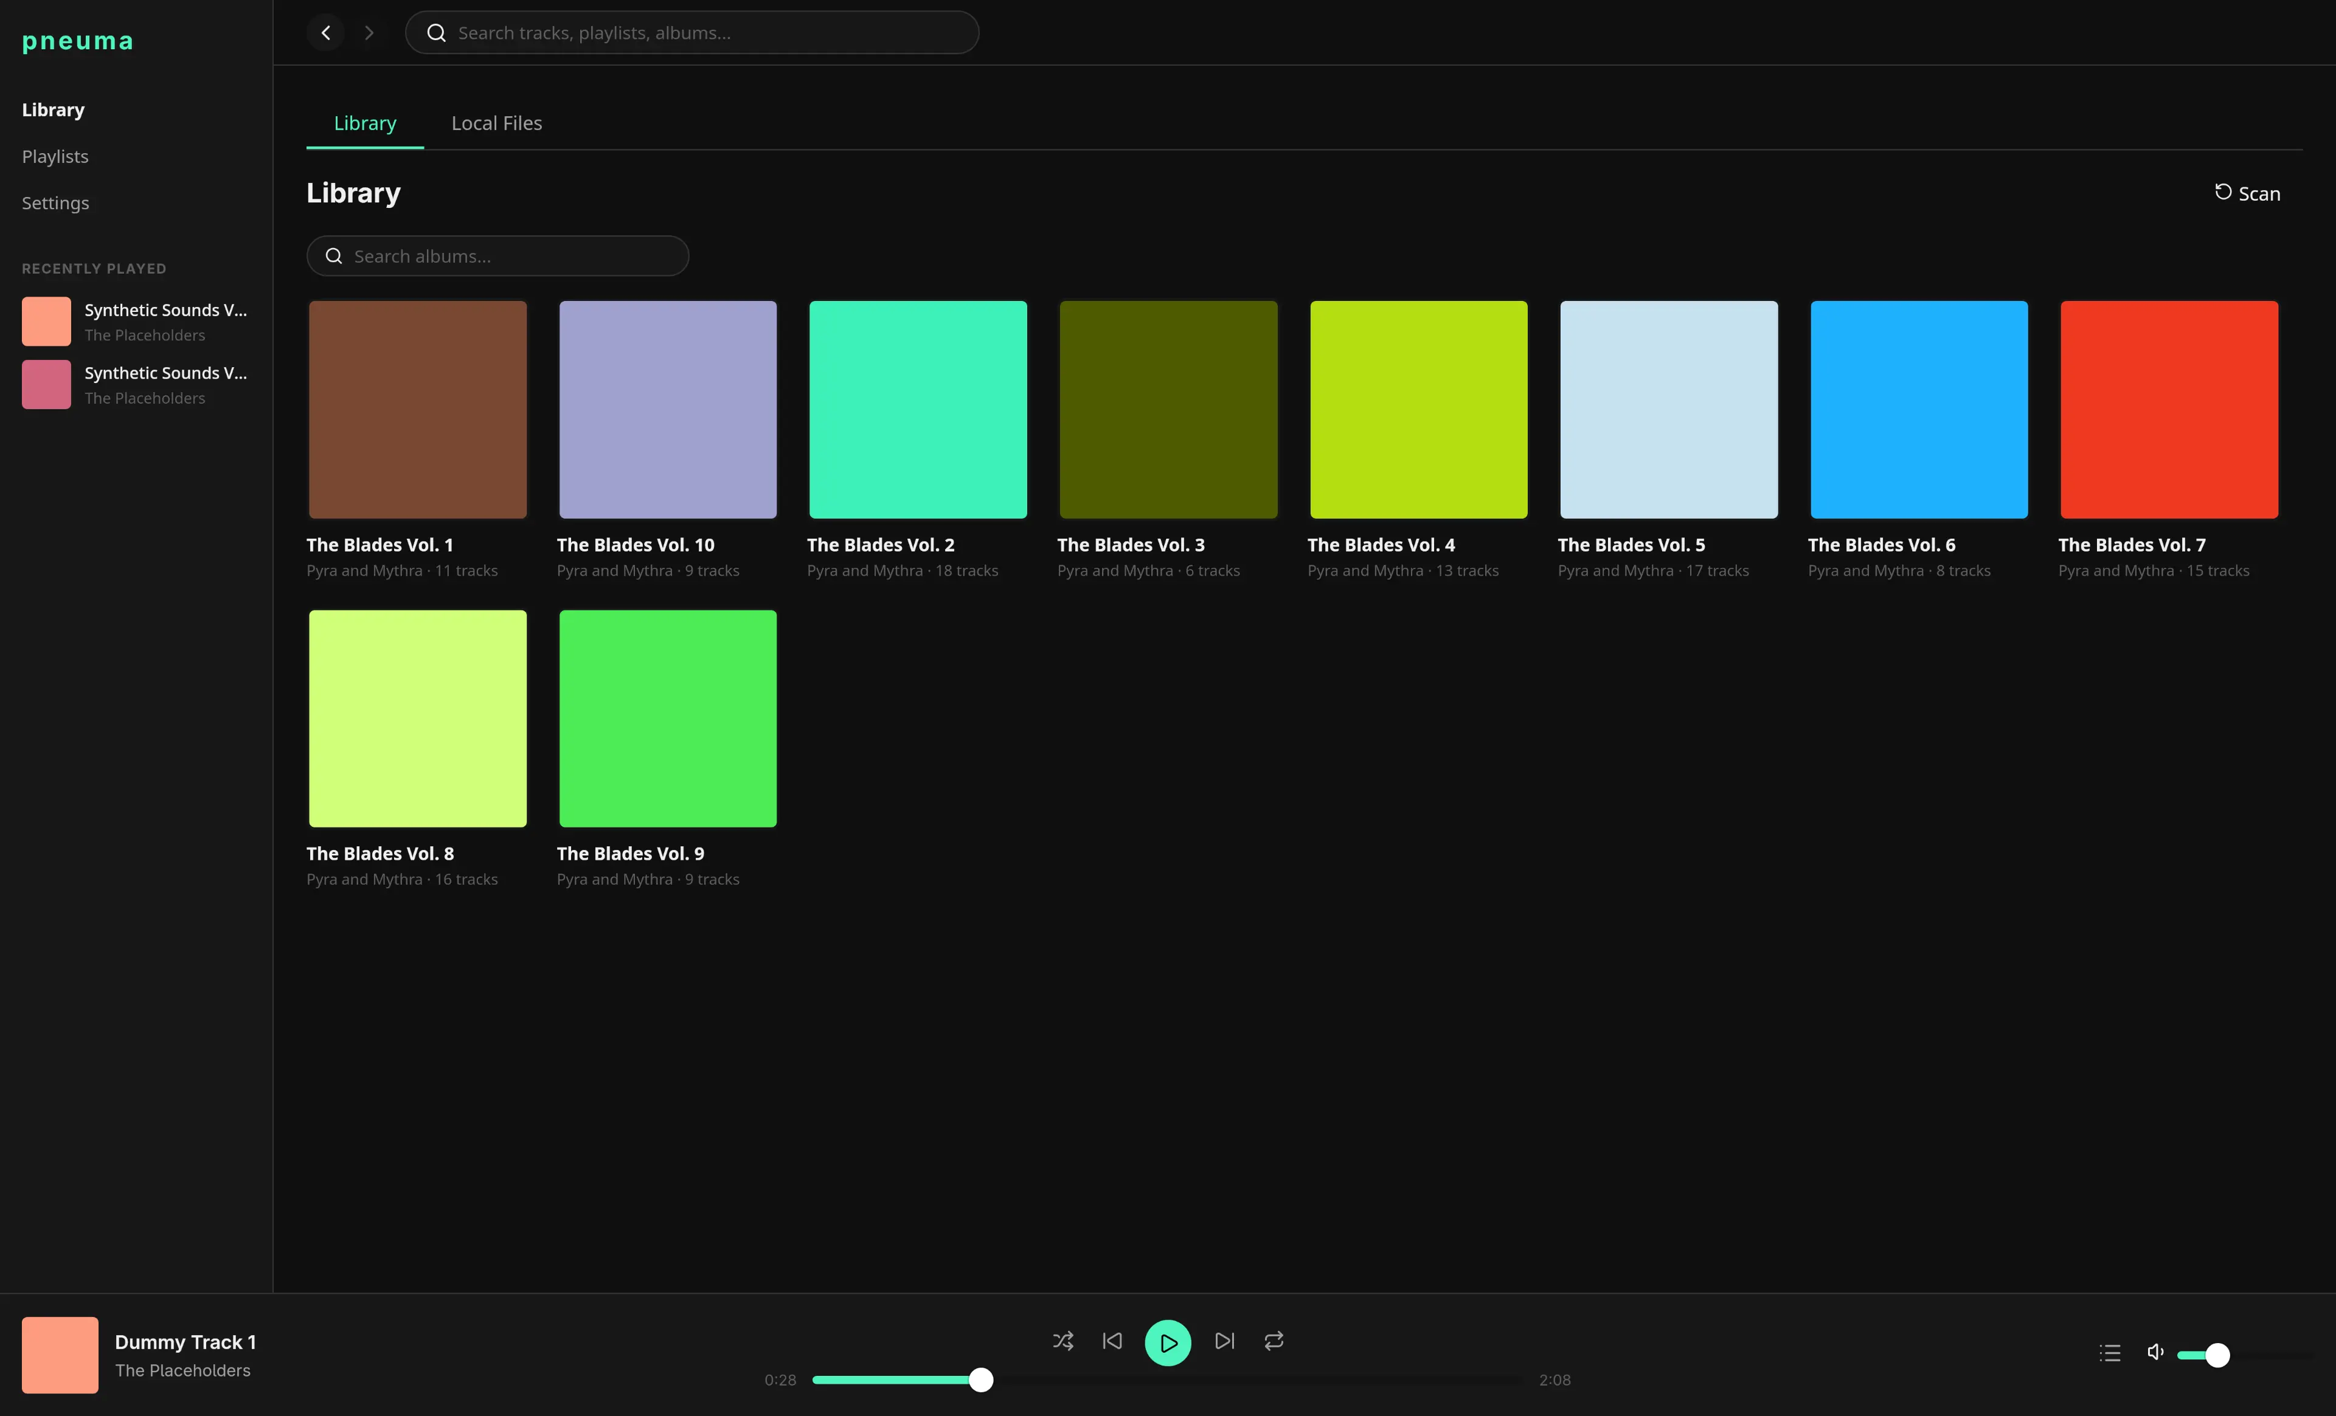Open The Blades Vol. 5 album cover
The height and width of the screenshot is (1416, 2336).
[x=1669, y=409]
